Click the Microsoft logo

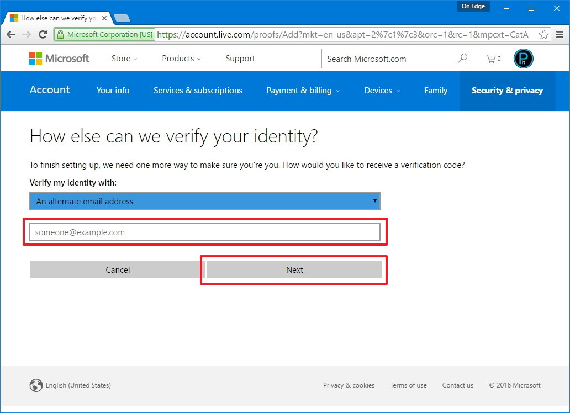tap(59, 59)
